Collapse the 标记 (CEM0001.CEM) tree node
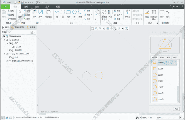 coord(5,54)
